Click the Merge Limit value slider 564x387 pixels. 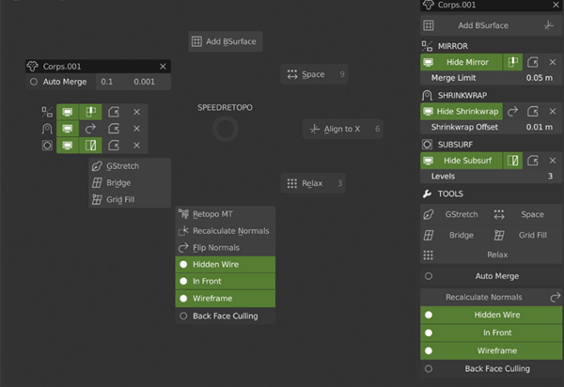click(x=491, y=77)
